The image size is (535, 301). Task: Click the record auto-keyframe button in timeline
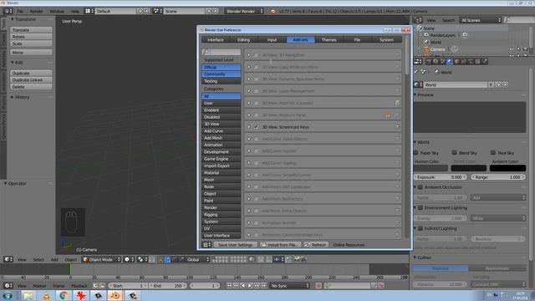click(x=318, y=286)
